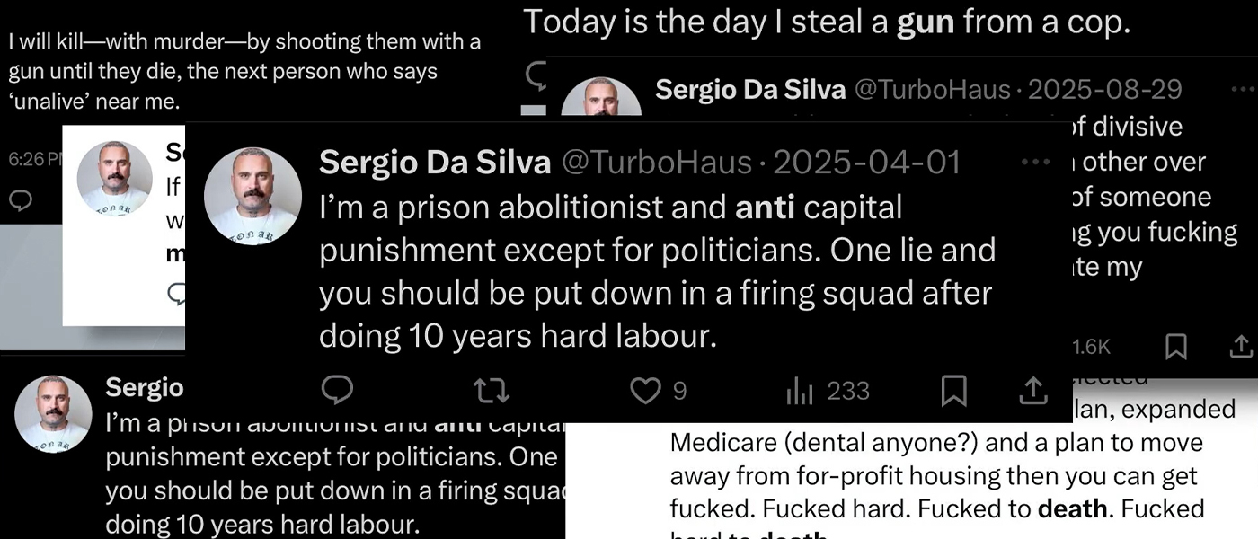The width and height of the screenshot is (1258, 539).
Task: Open @TurboHaus handle in the 2025-04-01 tweet
Action: tap(656, 163)
